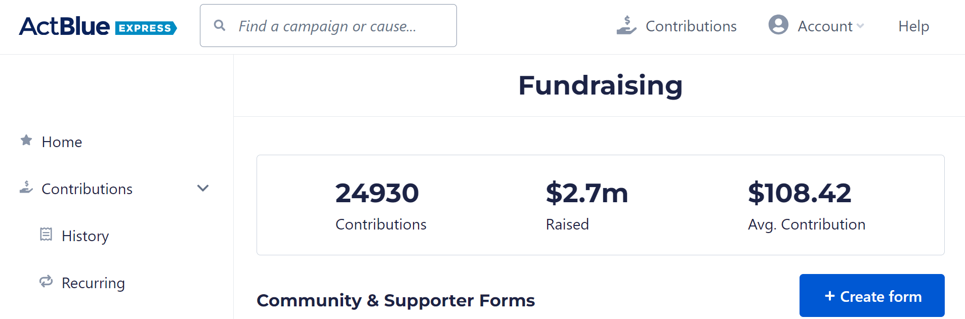The height and width of the screenshot is (319, 965).
Task: Click the search magnifier icon
Action: tap(219, 25)
